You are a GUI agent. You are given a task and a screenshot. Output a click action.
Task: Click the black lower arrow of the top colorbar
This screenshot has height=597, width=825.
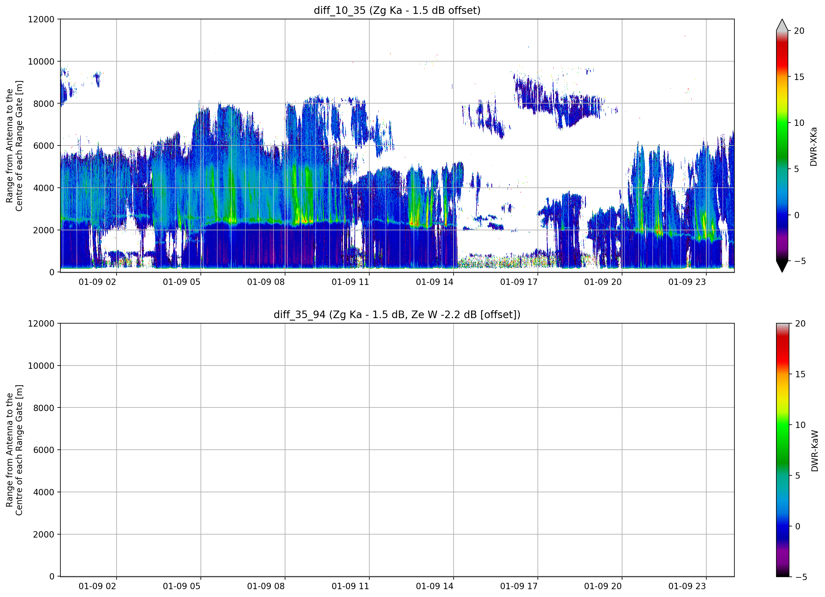[x=782, y=267]
